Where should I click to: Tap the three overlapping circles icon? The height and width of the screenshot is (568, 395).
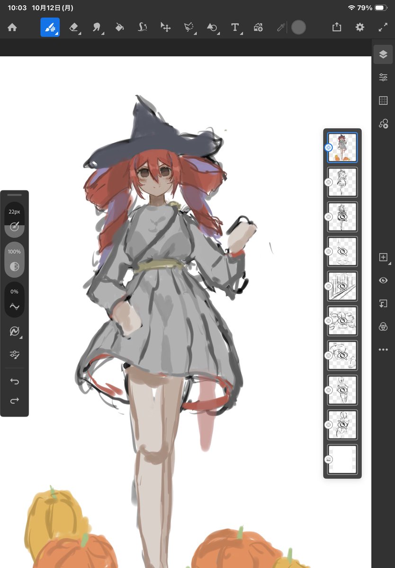383,327
